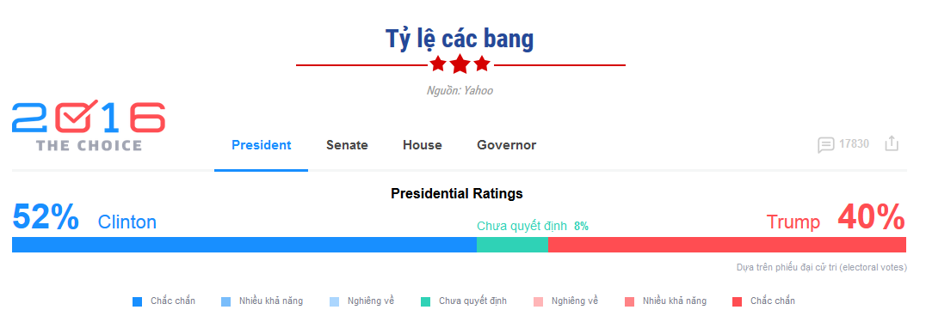926x316 pixels.
Task: Click the blue Clinton bar segment
Action: (x=244, y=245)
